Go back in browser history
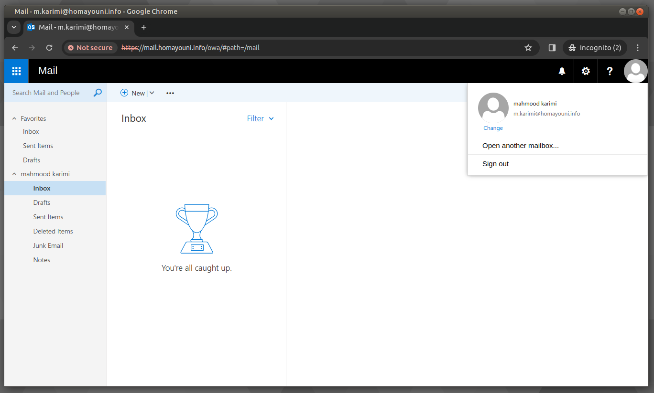This screenshot has height=393, width=654. pos(15,48)
